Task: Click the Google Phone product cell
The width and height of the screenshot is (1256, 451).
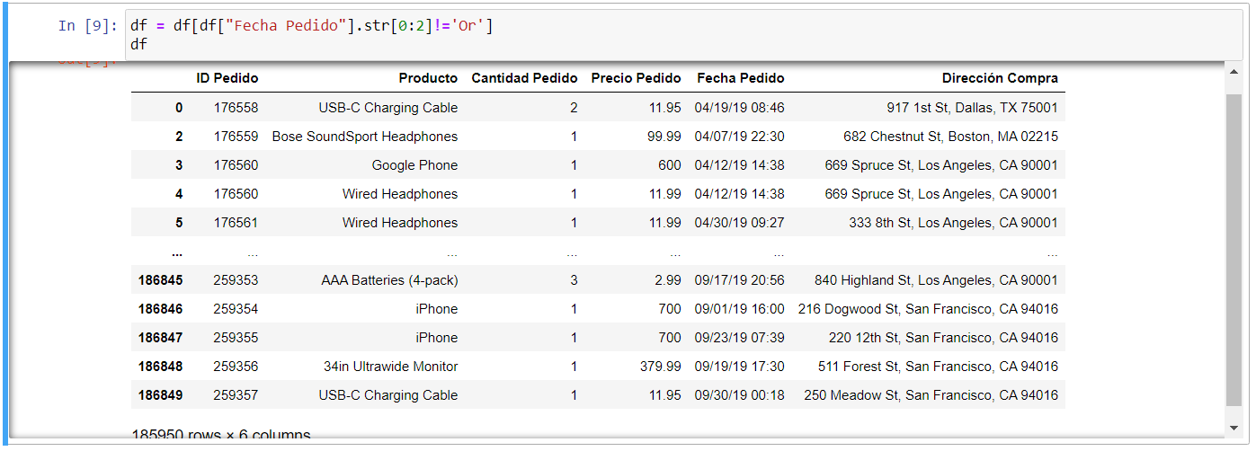Action: [414, 165]
